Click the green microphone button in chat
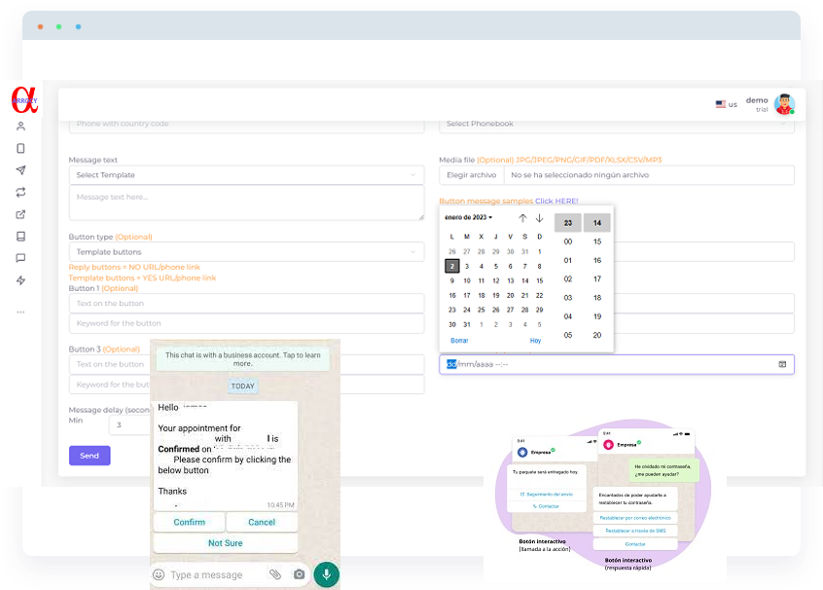This screenshot has height=590, width=823. click(326, 574)
